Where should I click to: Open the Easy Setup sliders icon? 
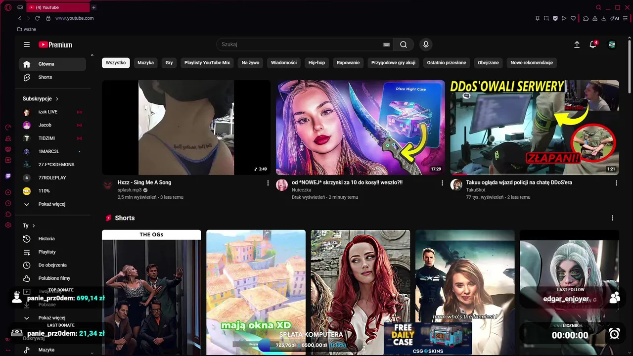(x=626, y=18)
